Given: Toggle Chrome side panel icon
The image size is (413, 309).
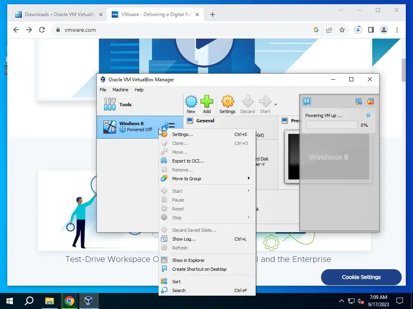Looking at the screenshot, I should 371,30.
